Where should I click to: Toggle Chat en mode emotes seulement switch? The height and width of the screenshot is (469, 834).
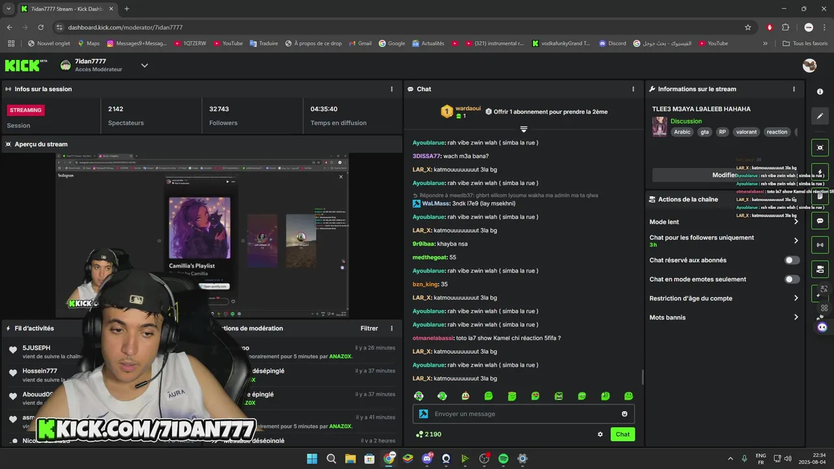[792, 279]
